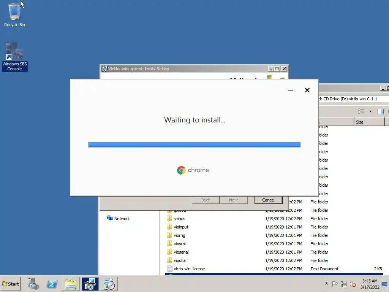Click the disabled Next button in Virtio setup

[x=234, y=200]
